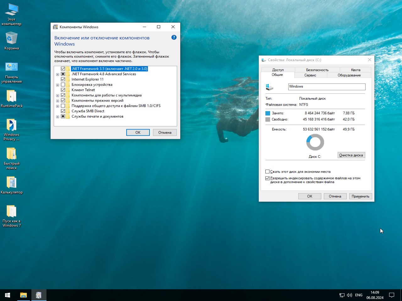Click the volume speaker tray icon
Image resolution: width=402 pixels, height=301 pixels.
350,295
